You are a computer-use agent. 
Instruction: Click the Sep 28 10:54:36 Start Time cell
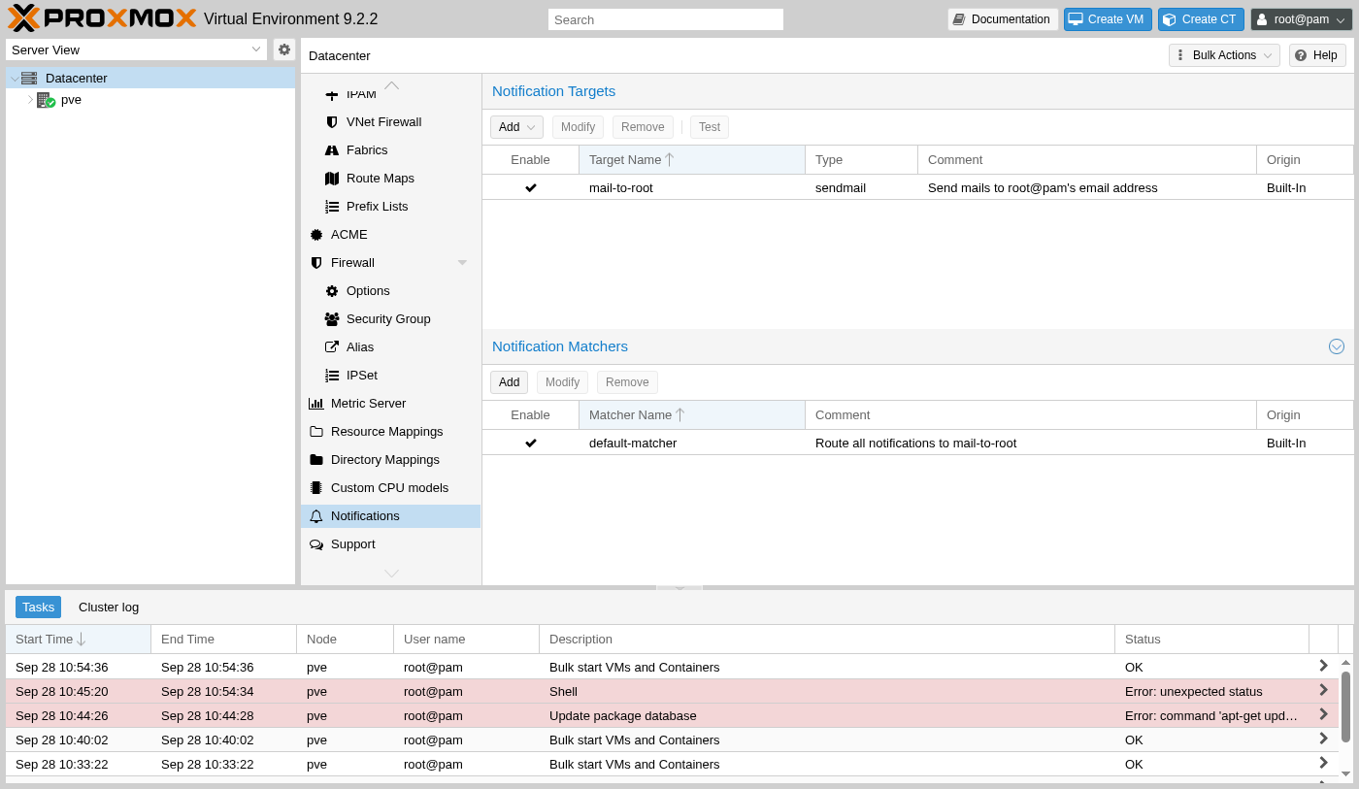tap(79, 667)
